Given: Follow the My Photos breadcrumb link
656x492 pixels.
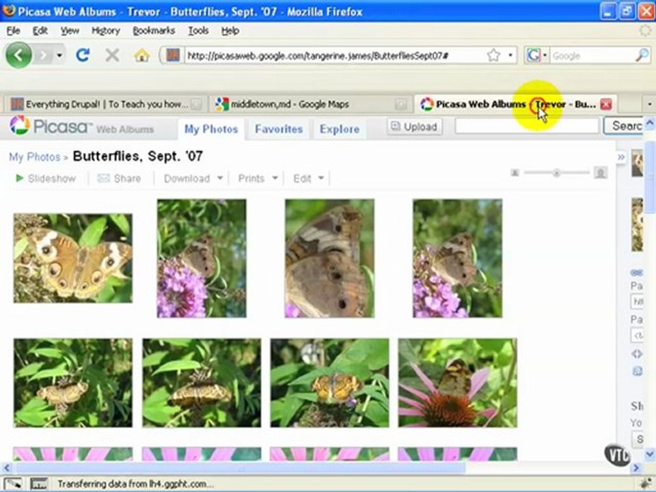Looking at the screenshot, I should (35, 157).
